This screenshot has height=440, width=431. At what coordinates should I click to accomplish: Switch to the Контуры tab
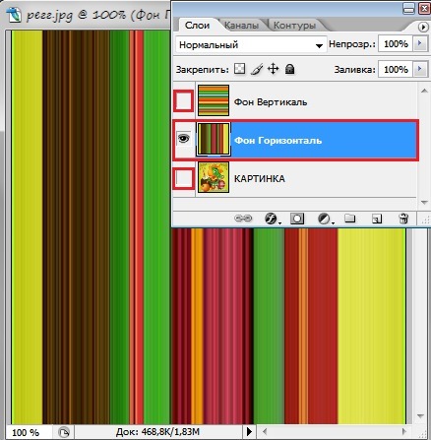[294, 26]
